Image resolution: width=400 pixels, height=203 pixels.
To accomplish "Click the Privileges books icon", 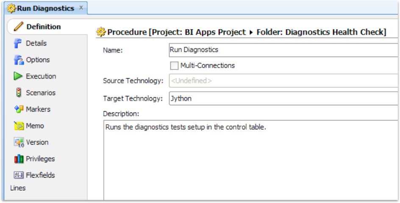I will [x=19, y=159].
